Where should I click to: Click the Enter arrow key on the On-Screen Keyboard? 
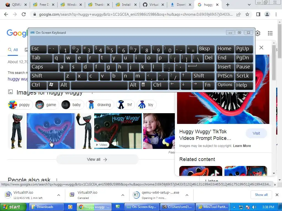pyautogui.click(x=200, y=67)
